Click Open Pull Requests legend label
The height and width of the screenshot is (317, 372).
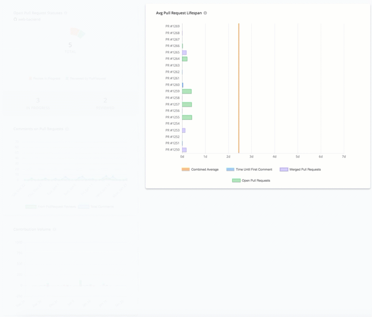pyautogui.click(x=256, y=181)
